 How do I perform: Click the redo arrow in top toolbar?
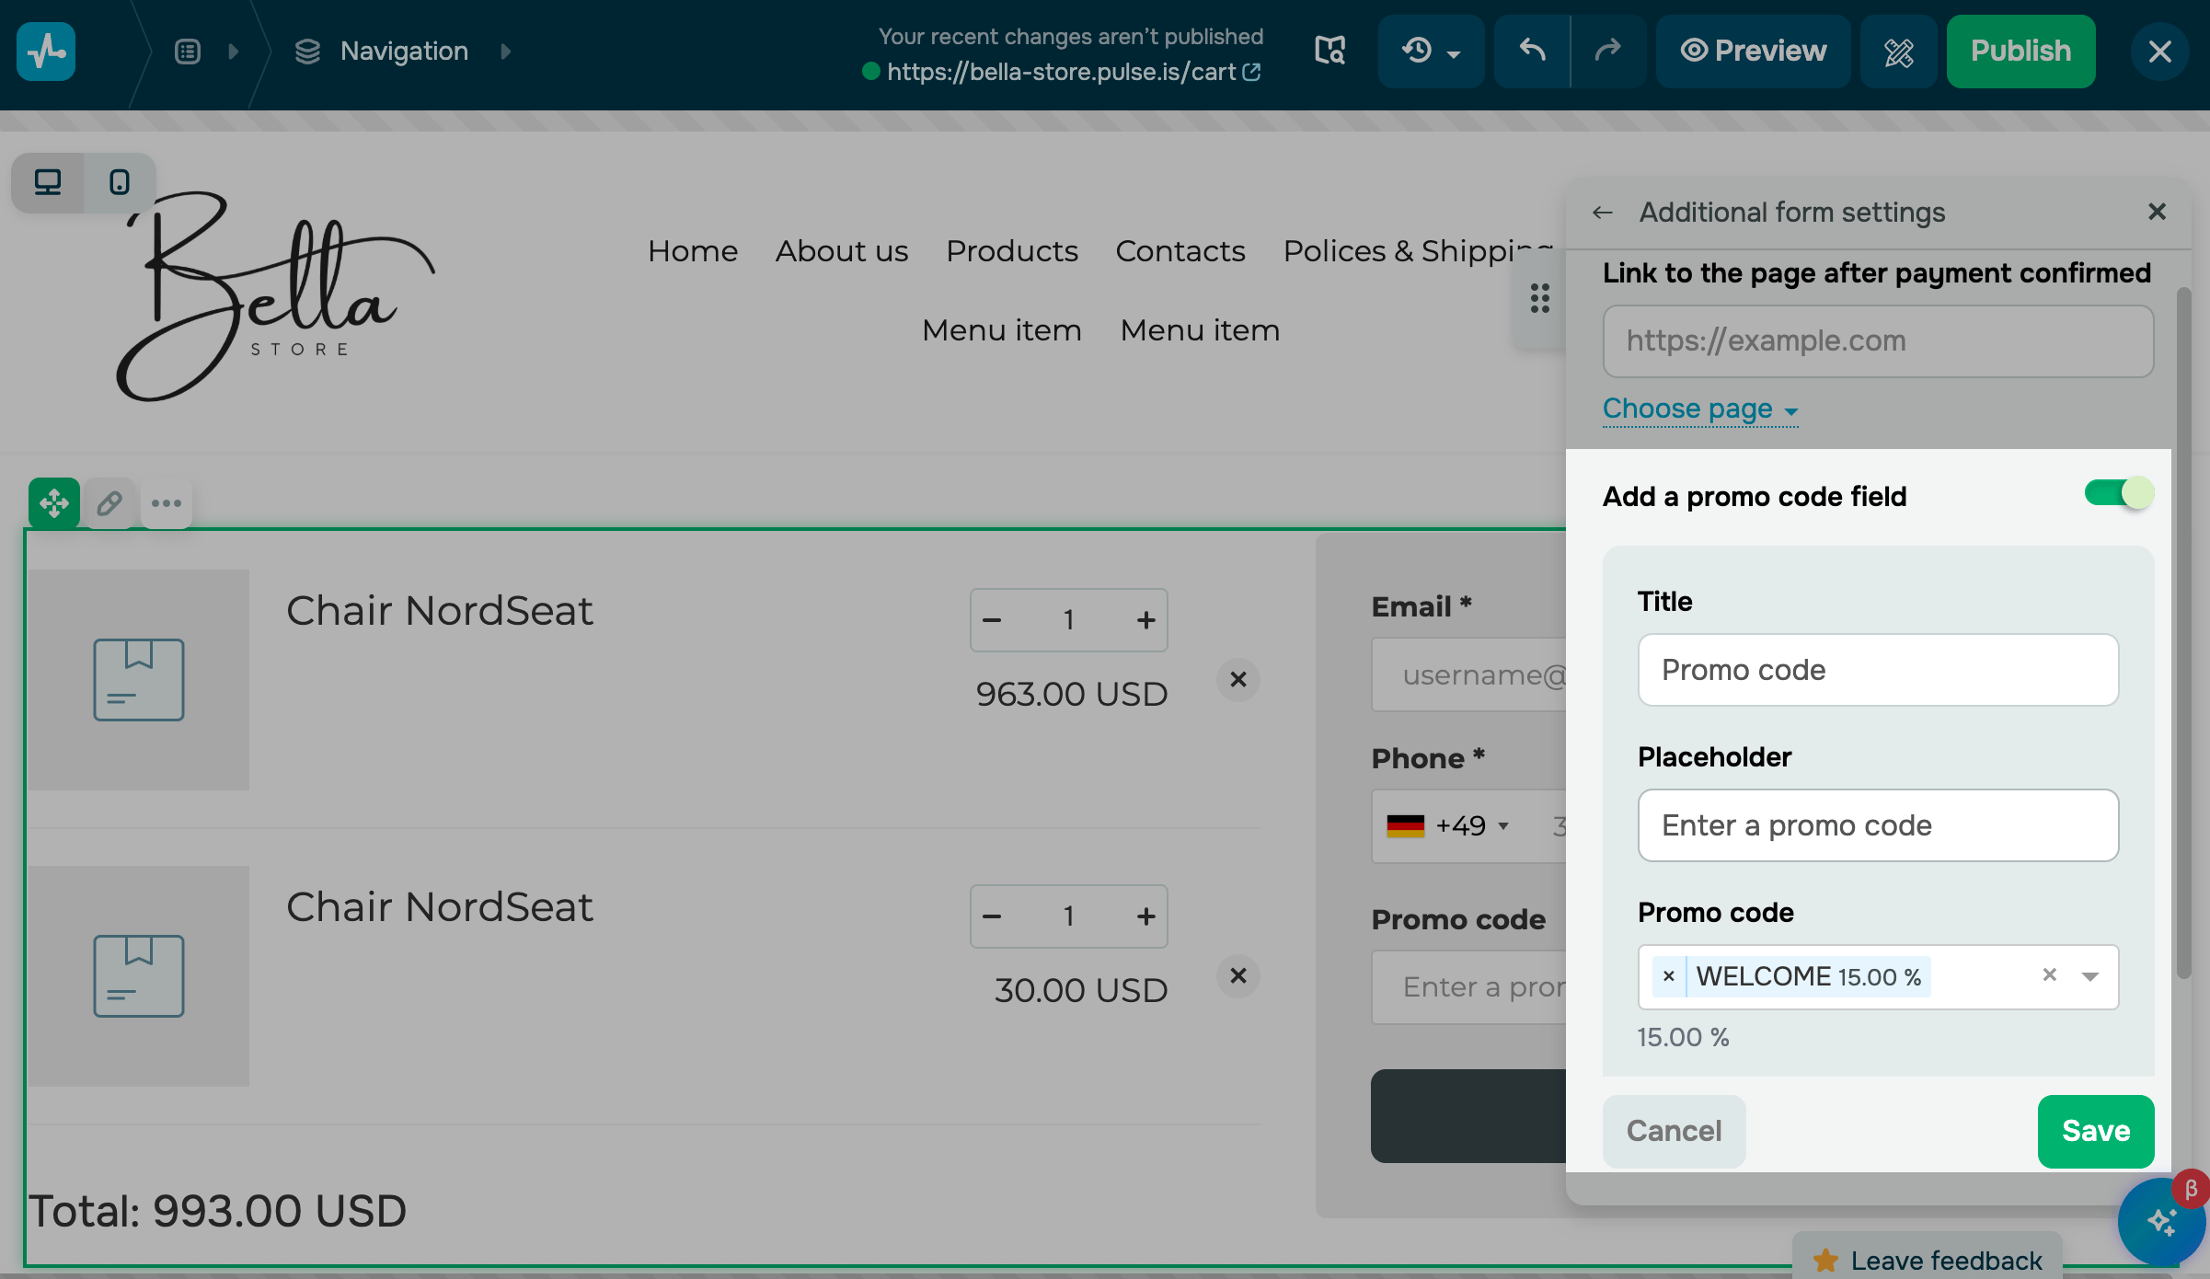[1607, 51]
